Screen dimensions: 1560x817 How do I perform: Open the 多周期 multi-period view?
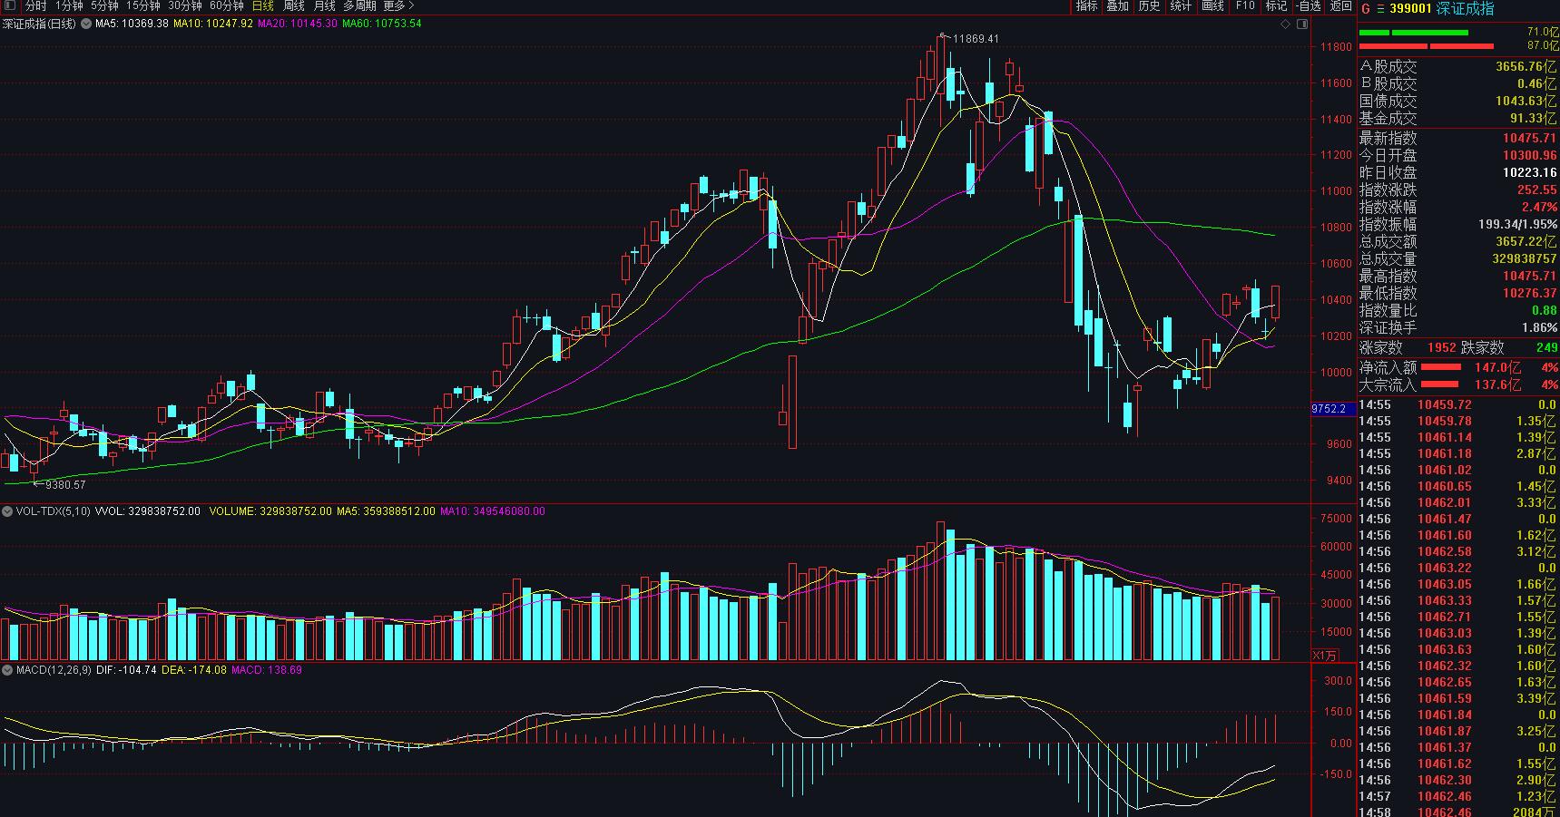[359, 6]
